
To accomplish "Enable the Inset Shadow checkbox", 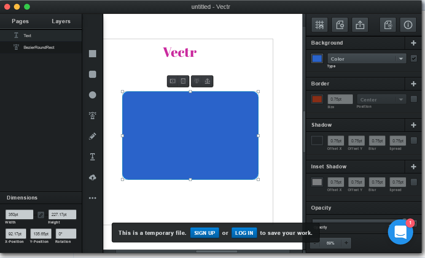I will pyautogui.click(x=414, y=182).
